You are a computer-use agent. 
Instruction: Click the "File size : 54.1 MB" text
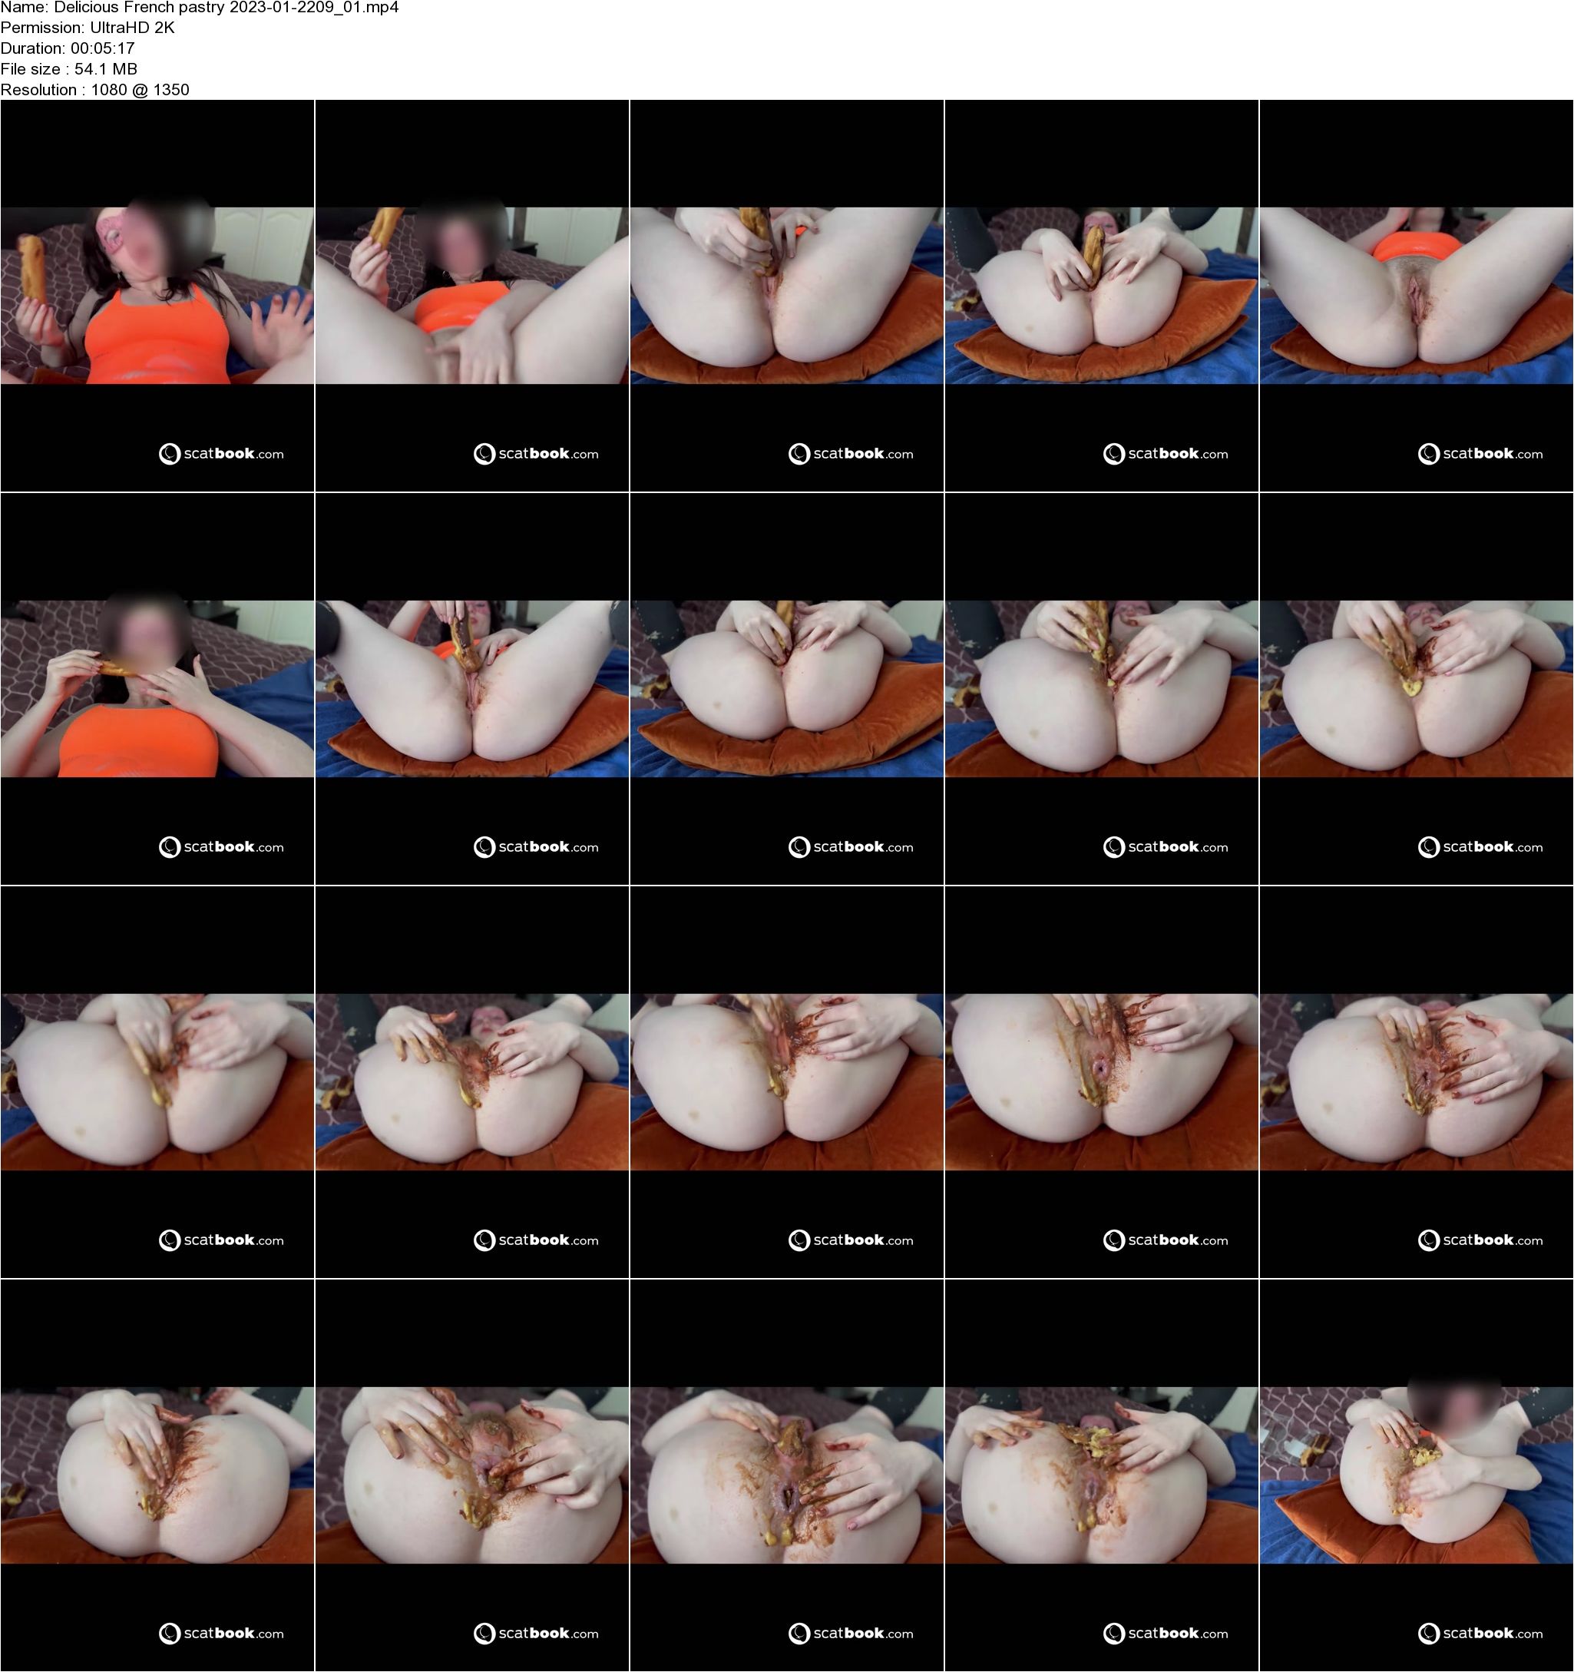pyautogui.click(x=69, y=69)
